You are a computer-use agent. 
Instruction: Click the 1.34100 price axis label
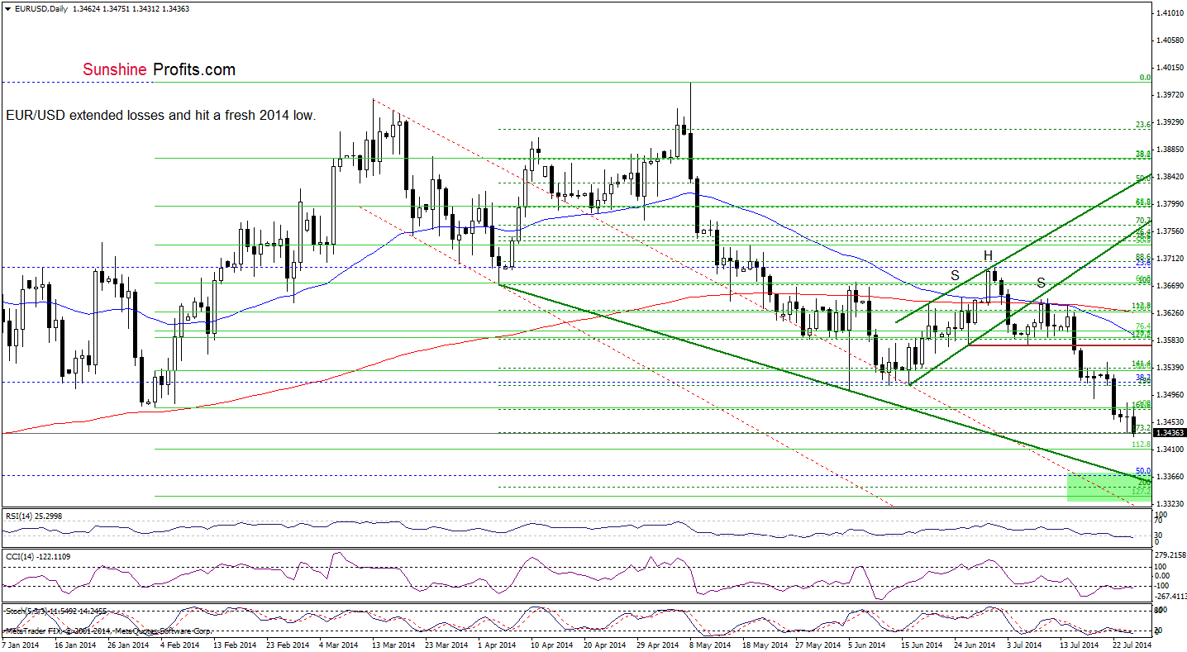click(1170, 450)
